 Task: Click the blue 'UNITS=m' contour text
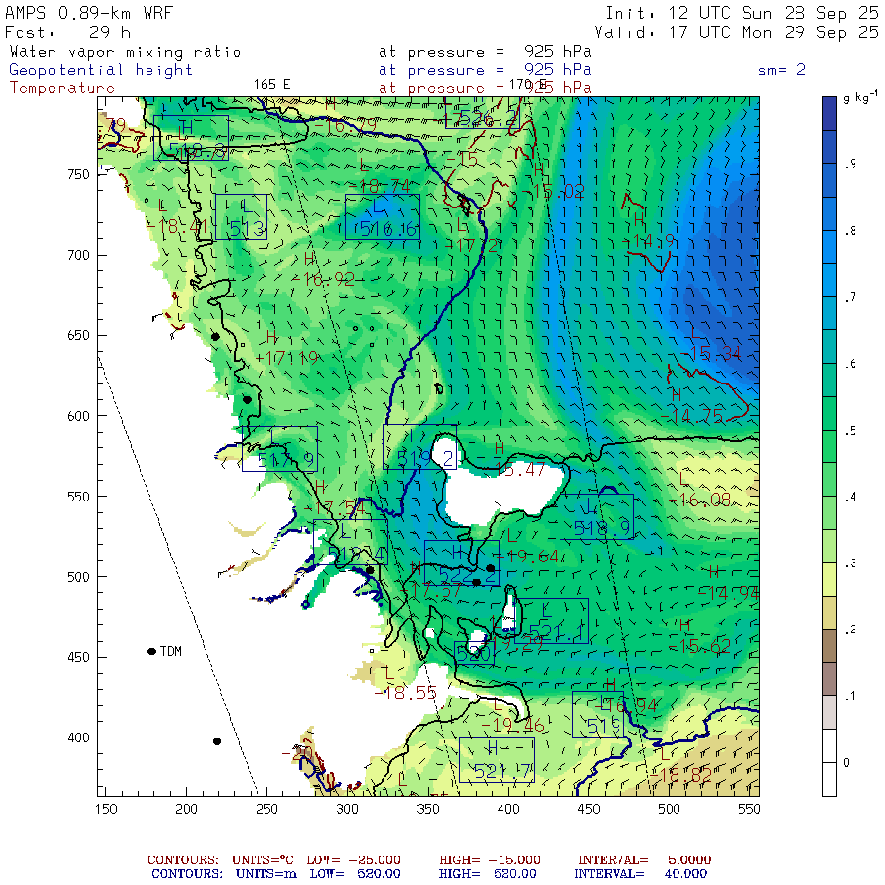click(265, 874)
